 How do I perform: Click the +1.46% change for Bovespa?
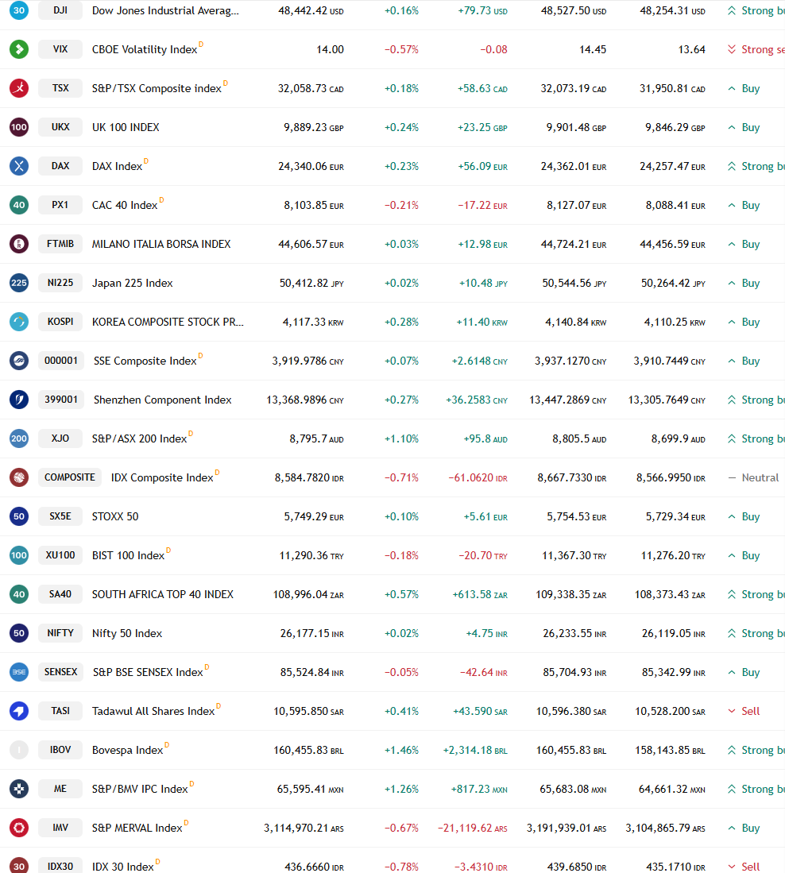401,751
